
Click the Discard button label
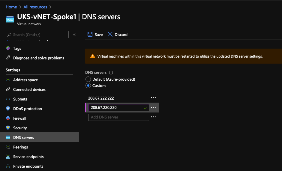[121, 34]
